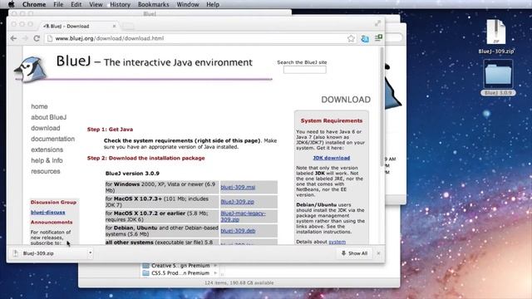This screenshot has height=299, width=532.
Task: Close the BlueJ - Download tab
Action: pyautogui.click(x=114, y=26)
